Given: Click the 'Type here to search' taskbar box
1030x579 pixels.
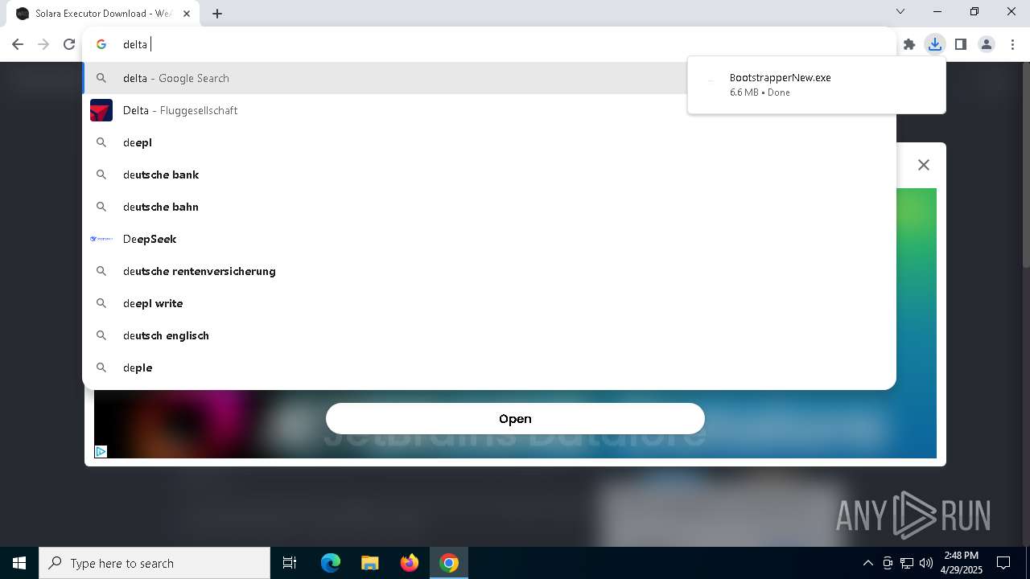Looking at the screenshot, I should (154, 563).
